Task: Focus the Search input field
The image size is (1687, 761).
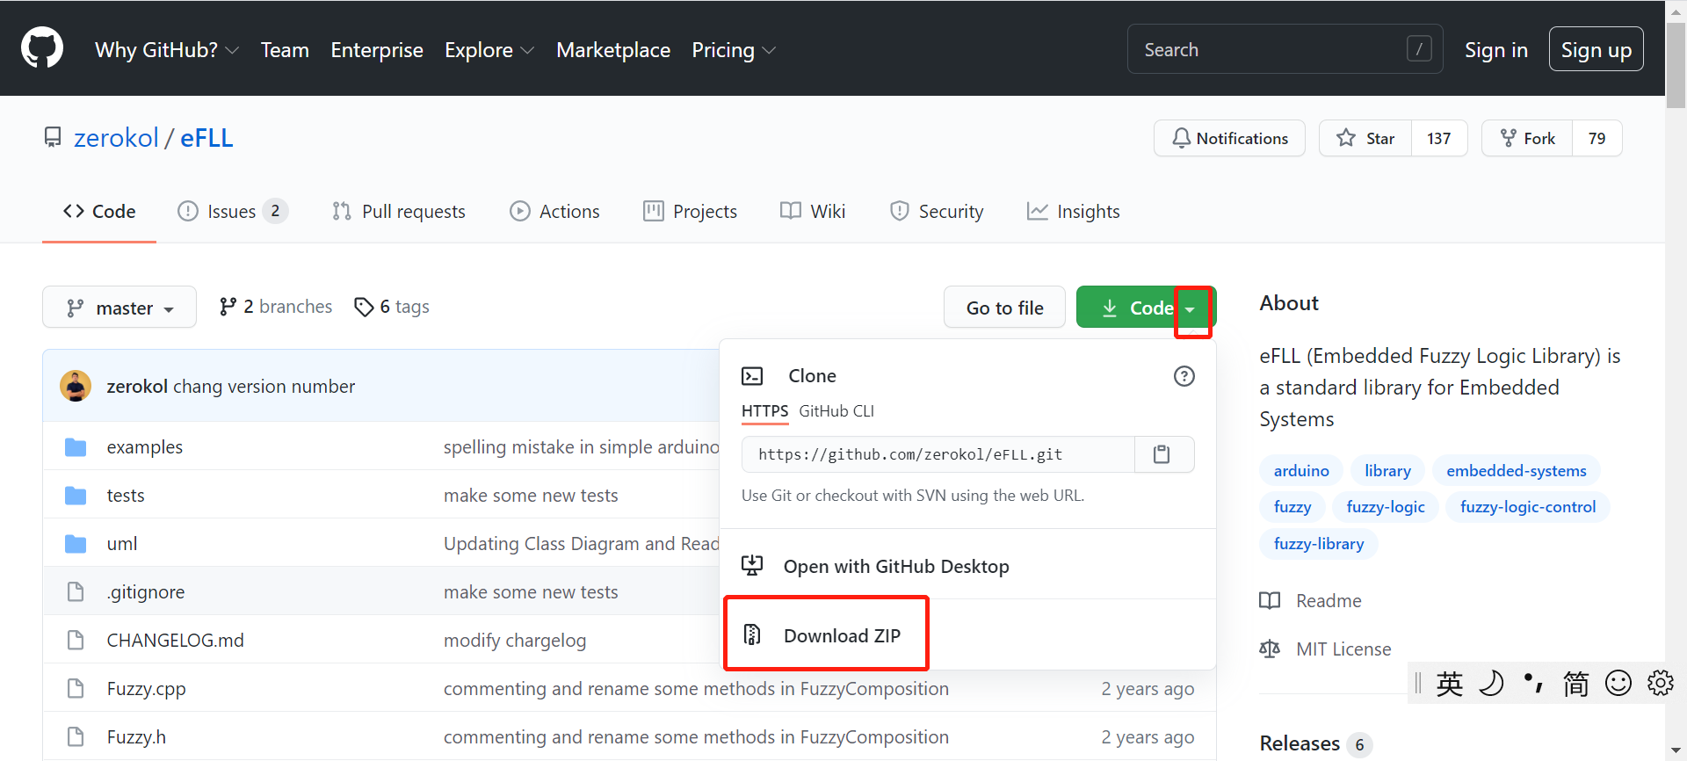Action: tap(1285, 49)
